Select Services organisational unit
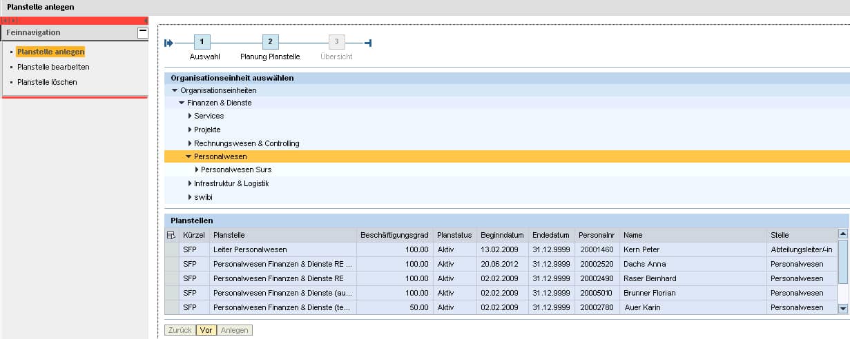 click(209, 116)
